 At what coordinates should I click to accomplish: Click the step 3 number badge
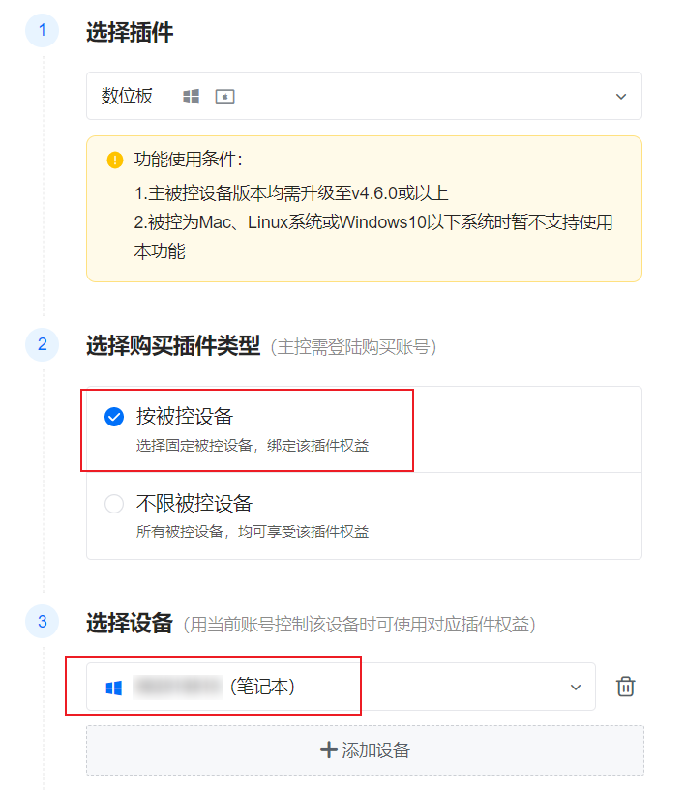[x=43, y=622]
